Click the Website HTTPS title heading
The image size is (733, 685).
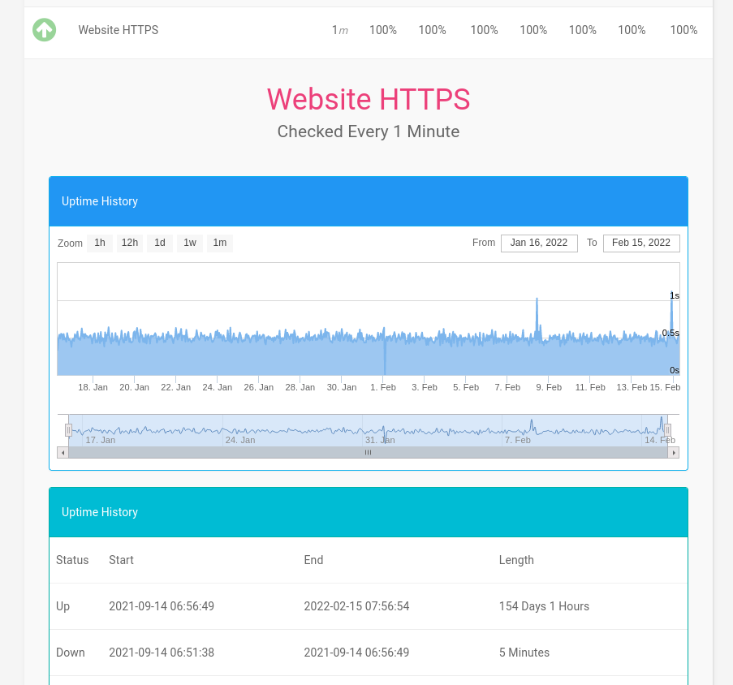(x=369, y=99)
